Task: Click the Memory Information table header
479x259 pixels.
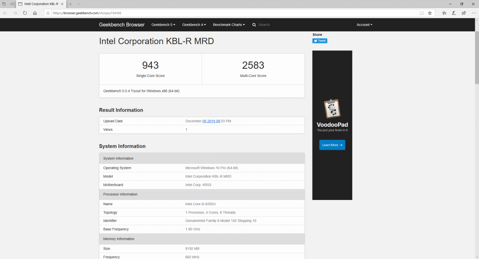Action: point(202,239)
